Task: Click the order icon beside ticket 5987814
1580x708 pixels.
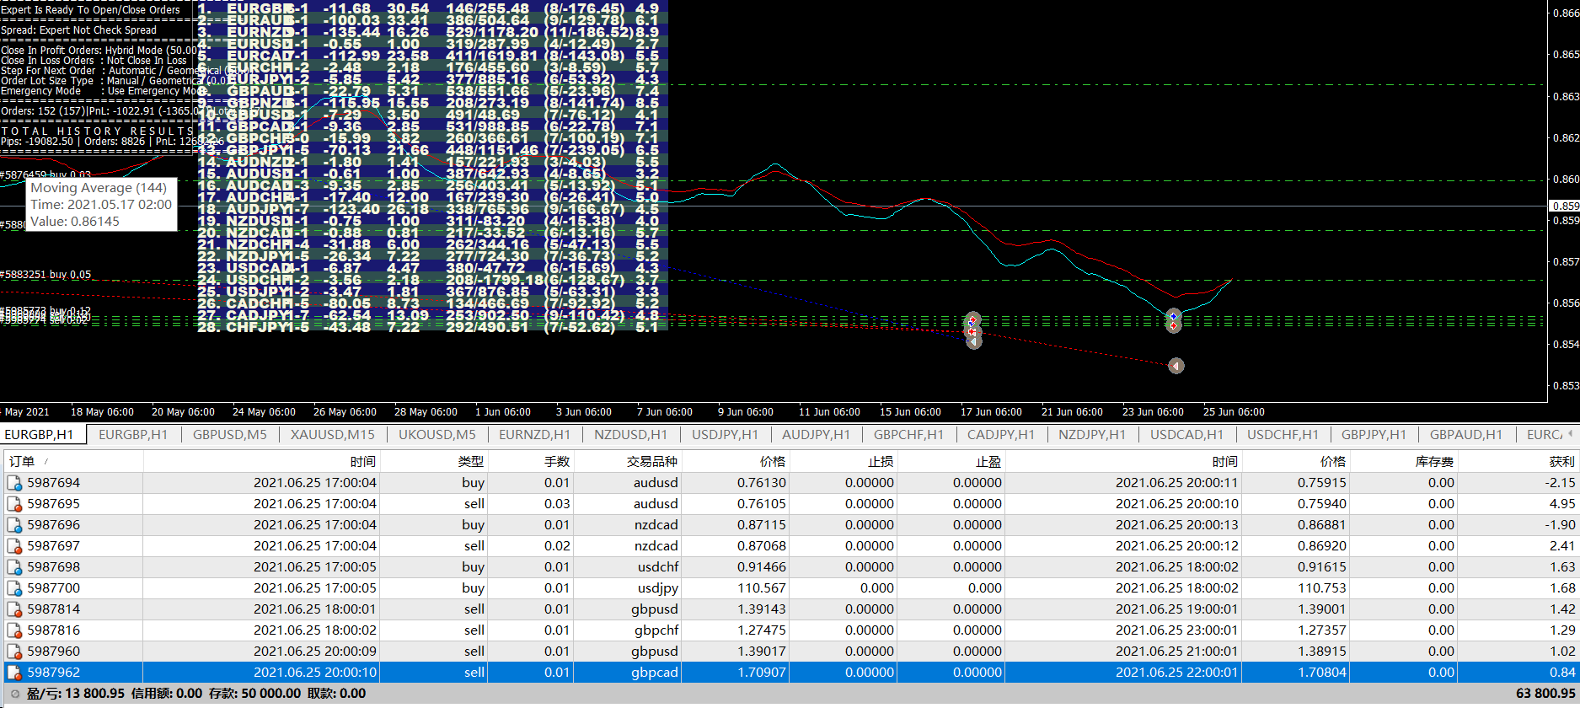Action: coord(14,609)
